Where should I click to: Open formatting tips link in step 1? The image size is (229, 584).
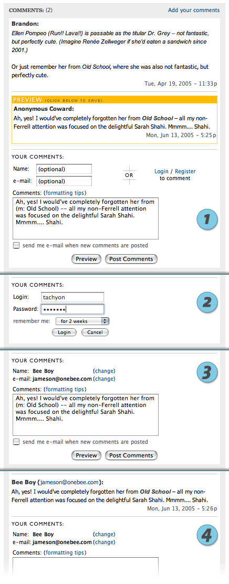[x=65, y=193]
